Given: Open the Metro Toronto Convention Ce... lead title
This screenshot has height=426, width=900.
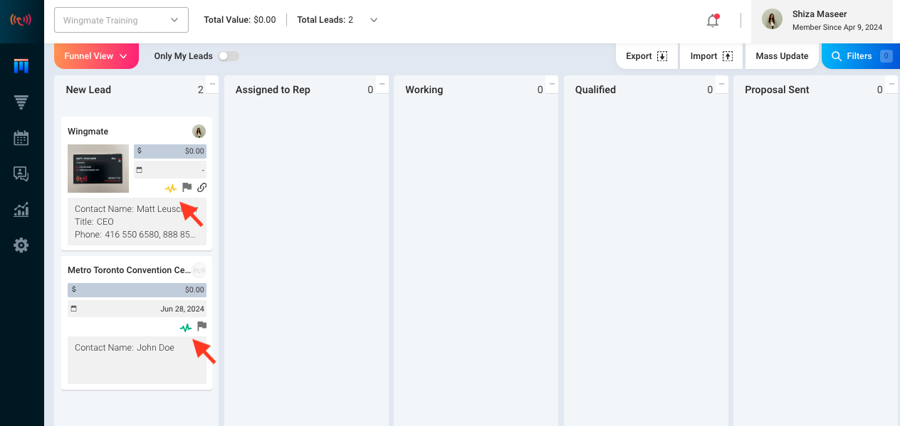Looking at the screenshot, I should pos(130,270).
